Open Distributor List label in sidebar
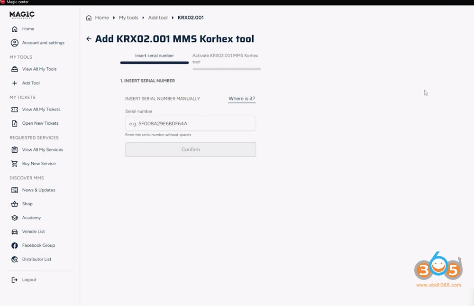This screenshot has width=474, height=306. point(36,260)
